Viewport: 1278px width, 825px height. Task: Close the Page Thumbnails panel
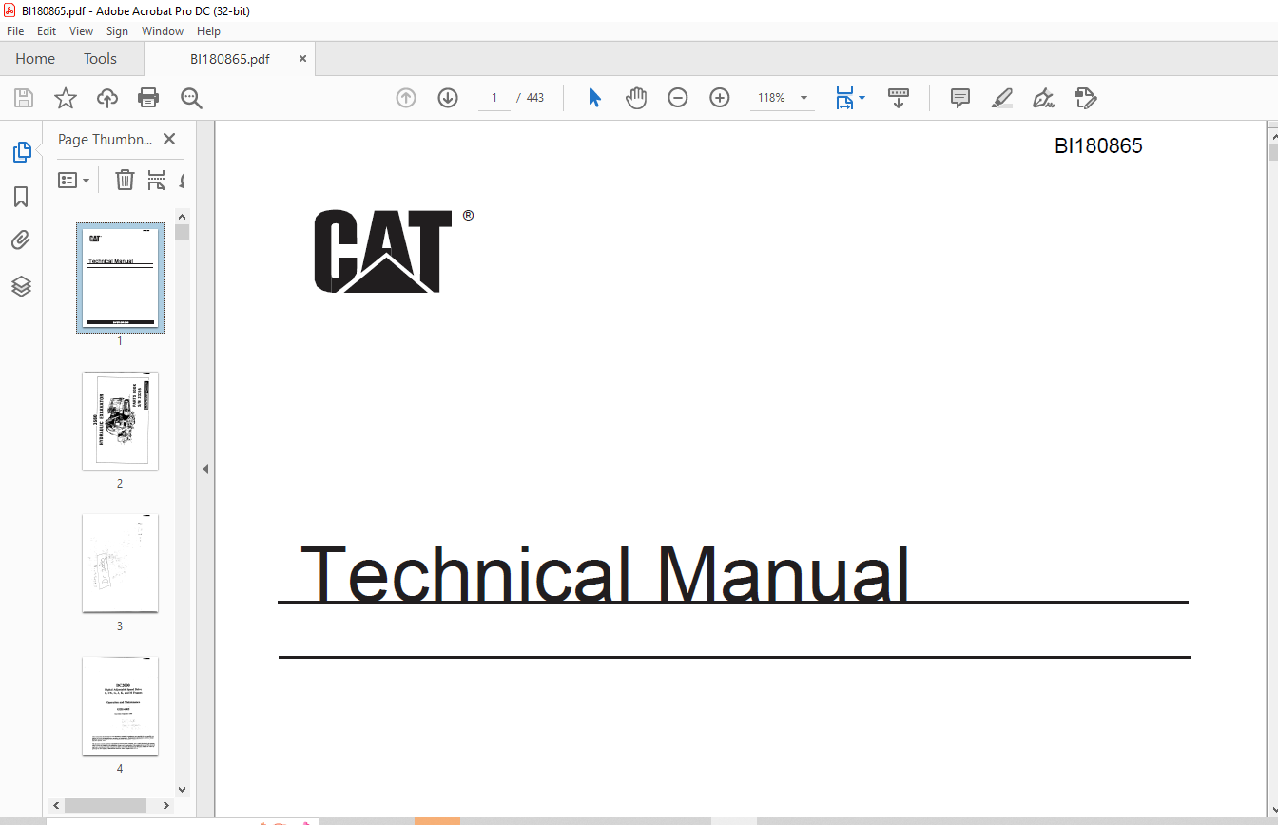pyautogui.click(x=169, y=139)
